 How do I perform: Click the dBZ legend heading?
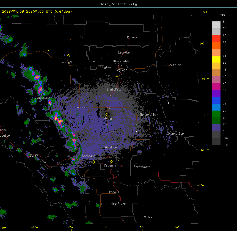pos(223,15)
